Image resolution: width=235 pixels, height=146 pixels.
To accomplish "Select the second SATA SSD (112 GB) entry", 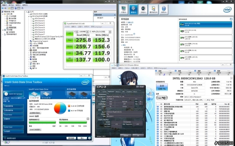I will [206, 31].
